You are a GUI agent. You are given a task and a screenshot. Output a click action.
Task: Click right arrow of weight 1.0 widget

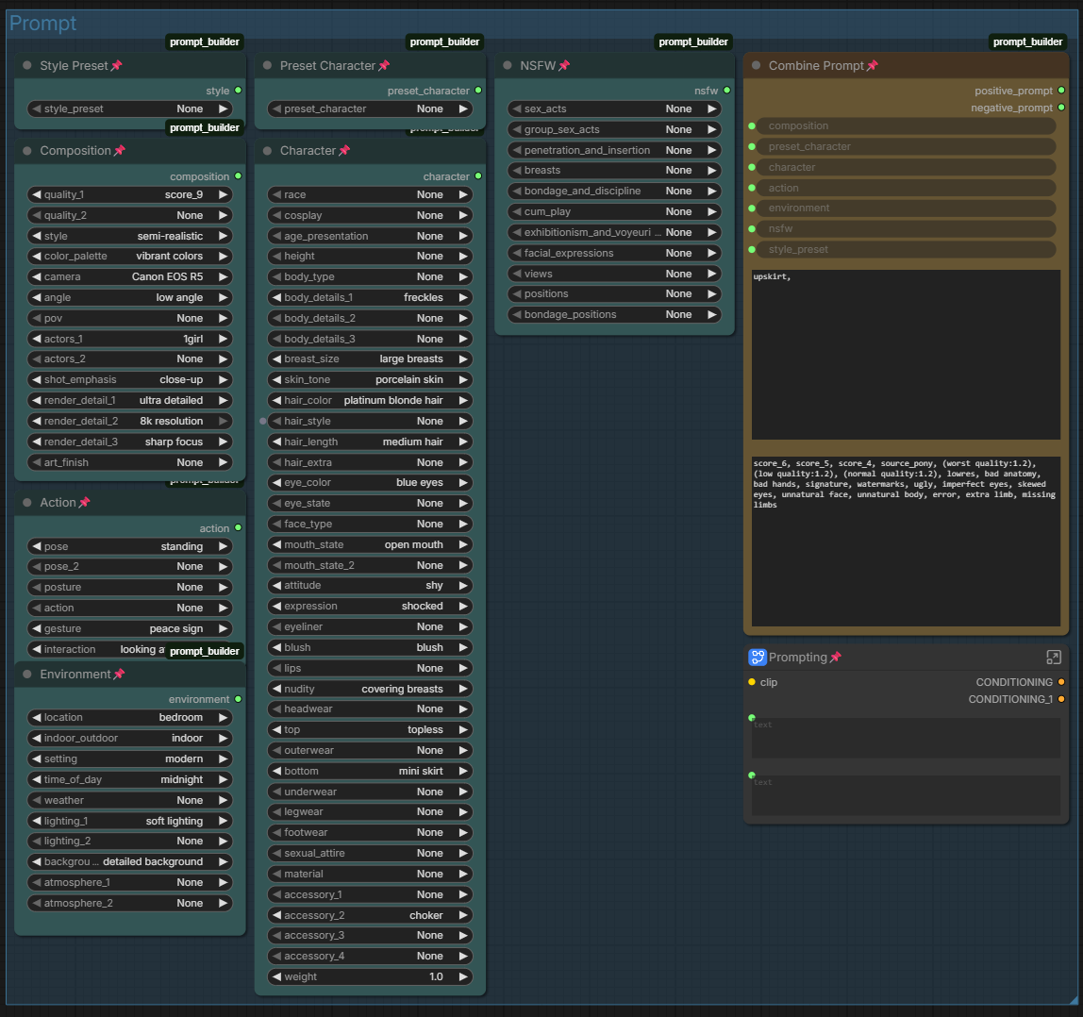pyautogui.click(x=463, y=977)
